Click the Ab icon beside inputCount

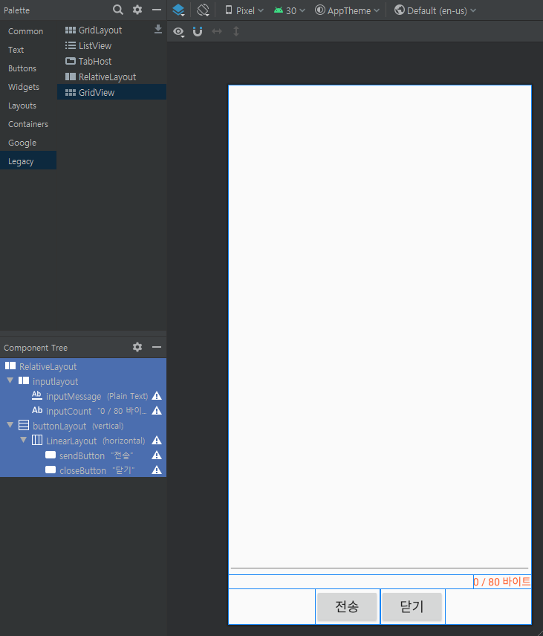[37, 410]
